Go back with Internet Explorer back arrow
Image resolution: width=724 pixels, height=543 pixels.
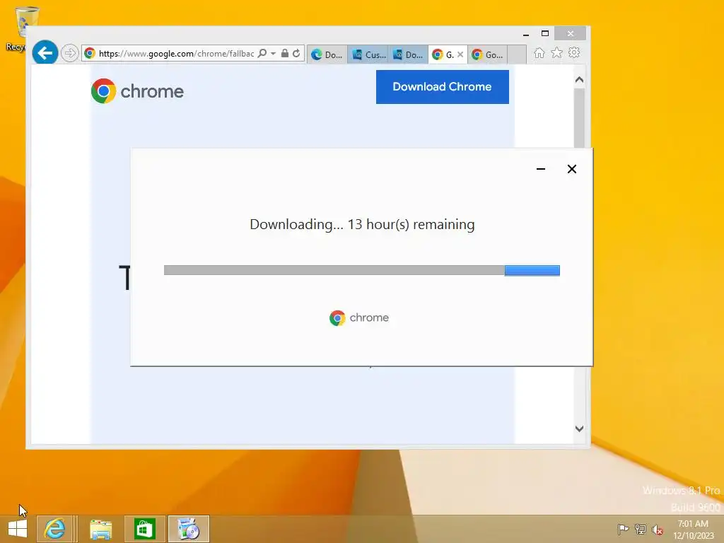tap(45, 53)
